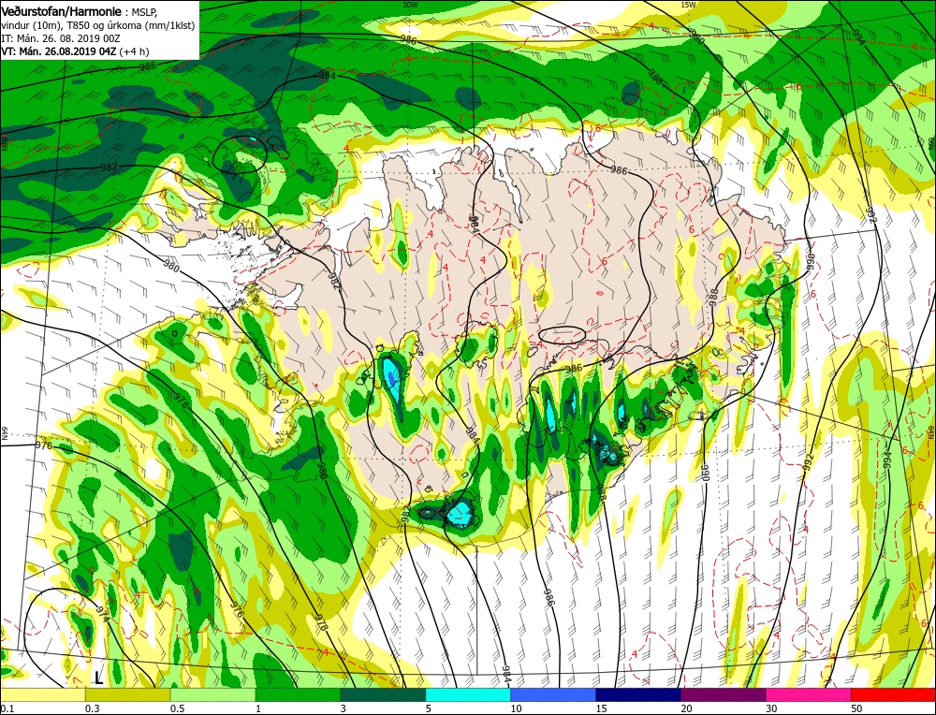Select the 'VT: Mán. 26.08.2019 04Z' valid time
The height and width of the screenshot is (715, 936).
[x=59, y=51]
